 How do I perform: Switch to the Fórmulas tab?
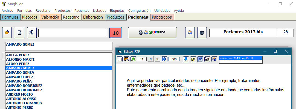pyautogui.click(x=10, y=17)
